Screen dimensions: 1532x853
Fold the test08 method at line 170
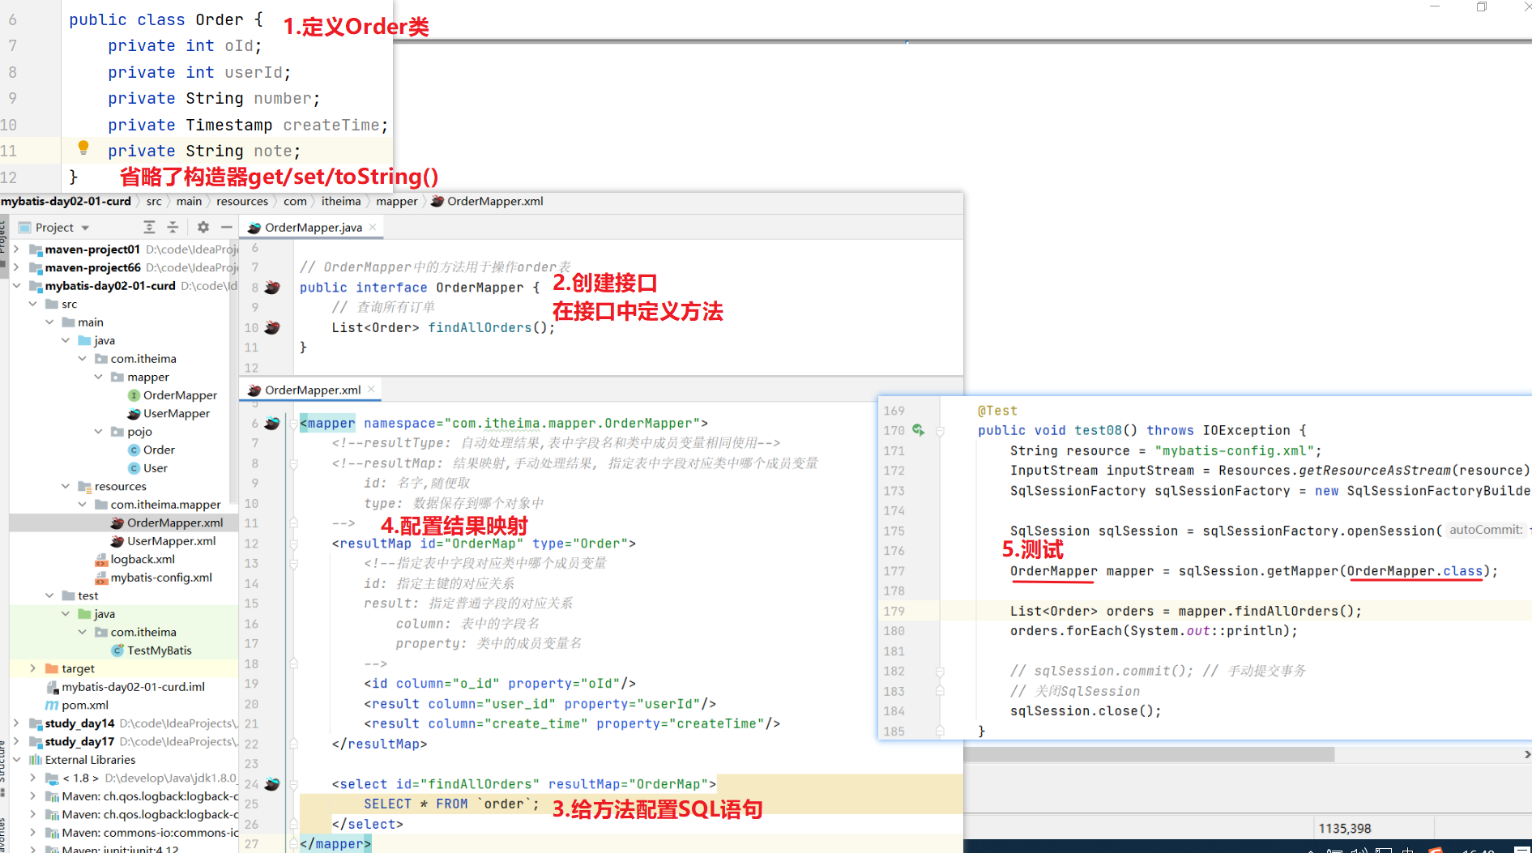(x=941, y=431)
